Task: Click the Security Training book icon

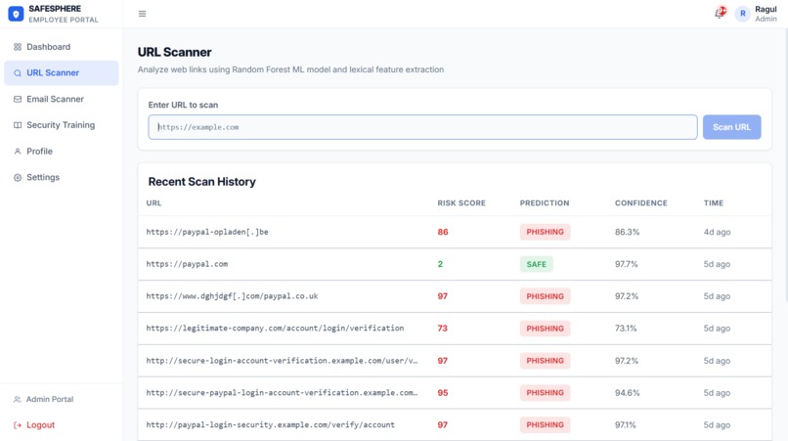Action: click(x=18, y=125)
